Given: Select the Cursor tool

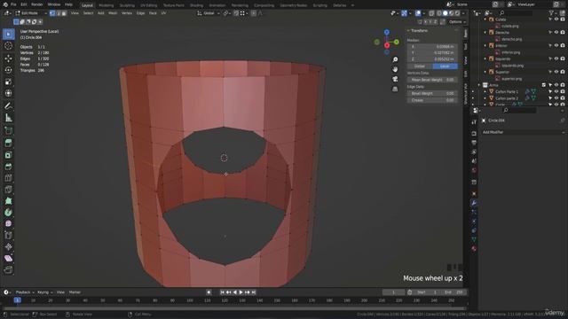Looking at the screenshot, I should click(x=8, y=46).
